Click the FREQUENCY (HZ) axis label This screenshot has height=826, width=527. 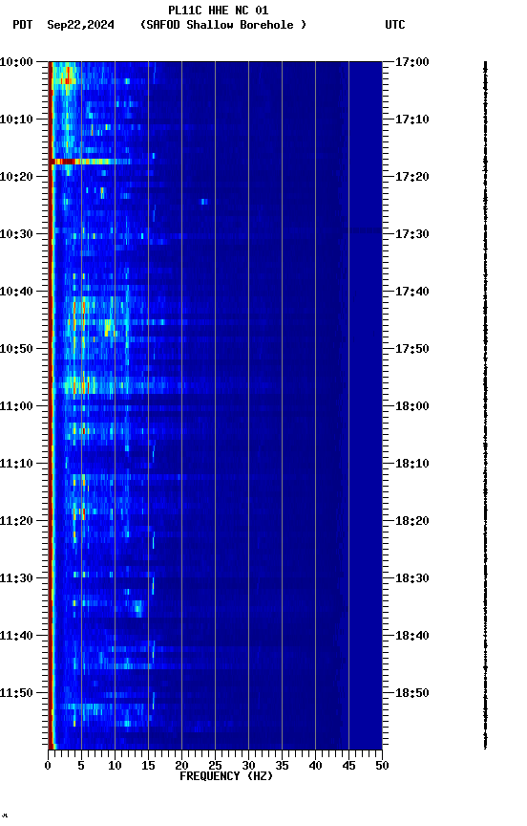[226, 776]
